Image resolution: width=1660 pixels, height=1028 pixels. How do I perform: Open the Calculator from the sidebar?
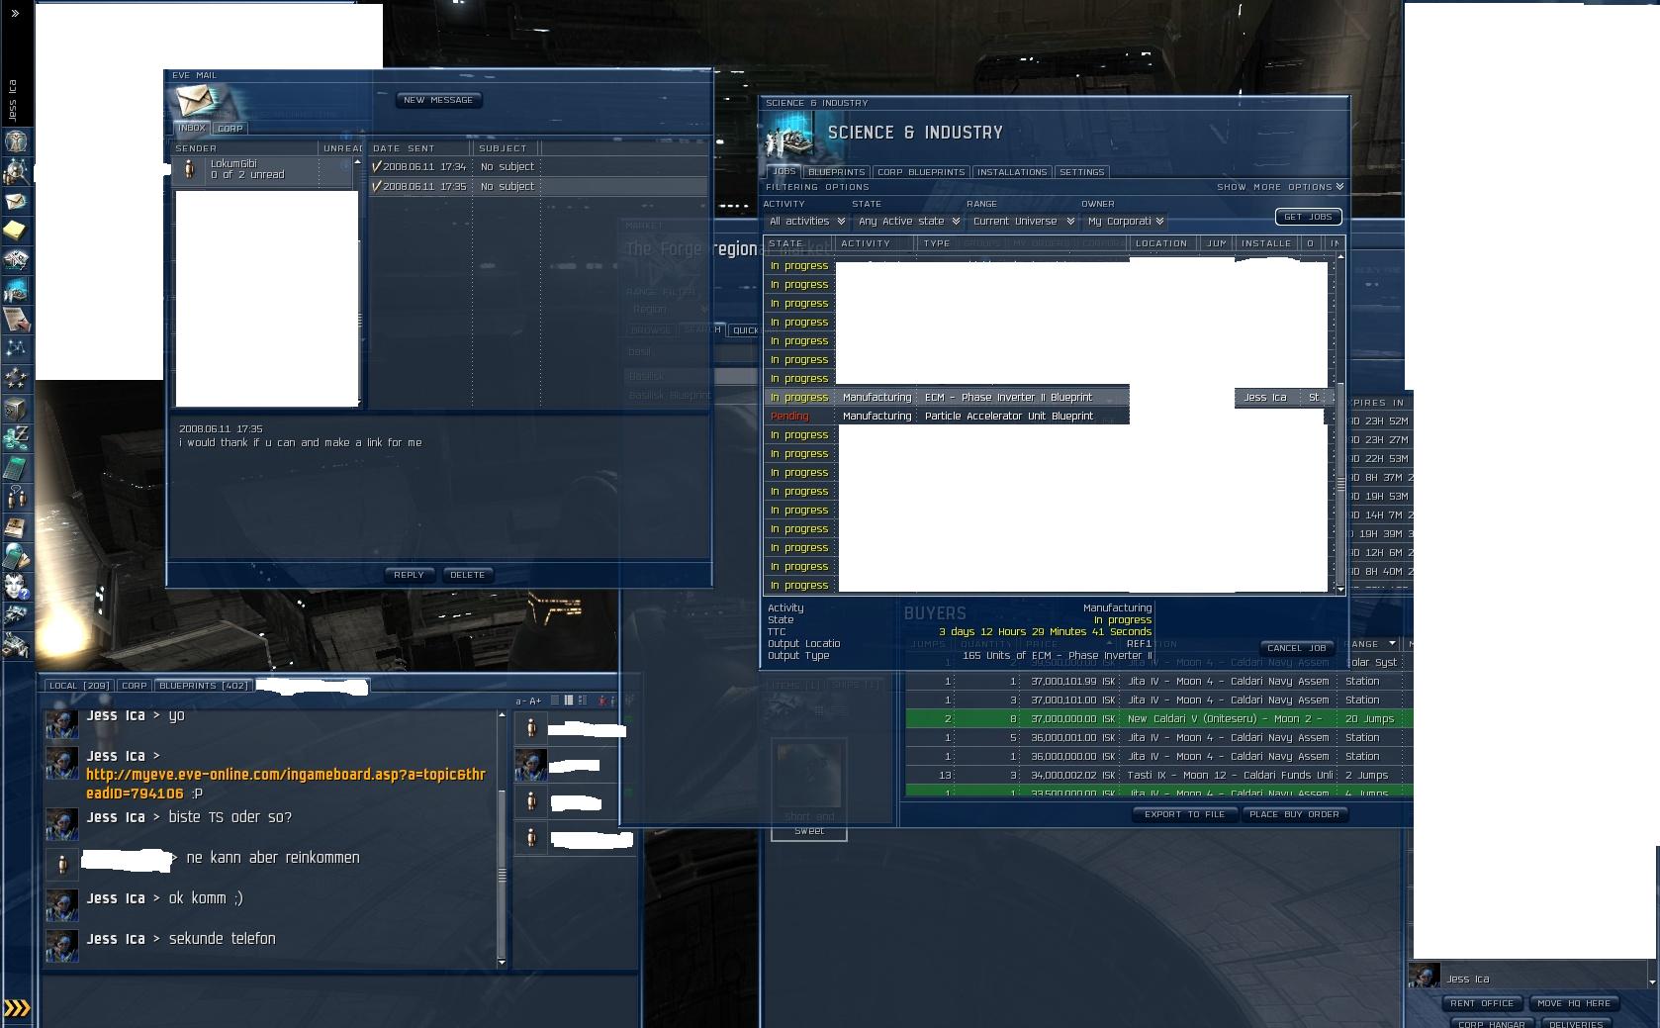pyautogui.click(x=16, y=468)
